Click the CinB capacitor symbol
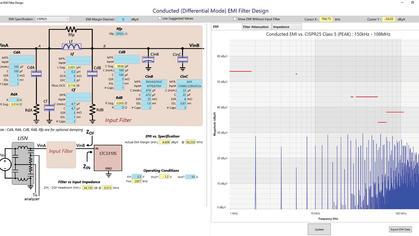Screen dimensions: 419x236 [148, 60]
